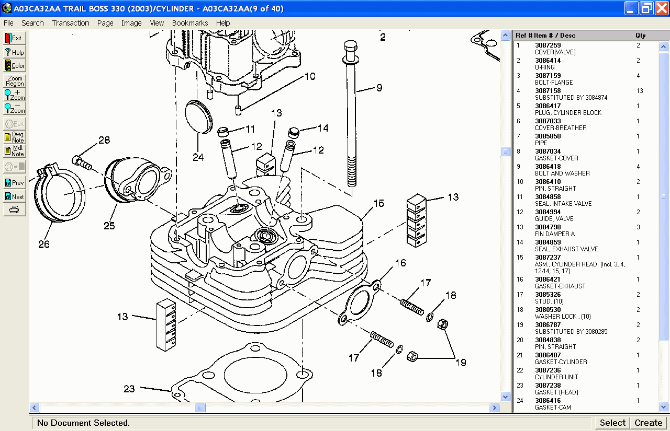Screen dimensions: 670x431
Task: Activate the Zoom Region tool
Action: pyautogui.click(x=14, y=81)
